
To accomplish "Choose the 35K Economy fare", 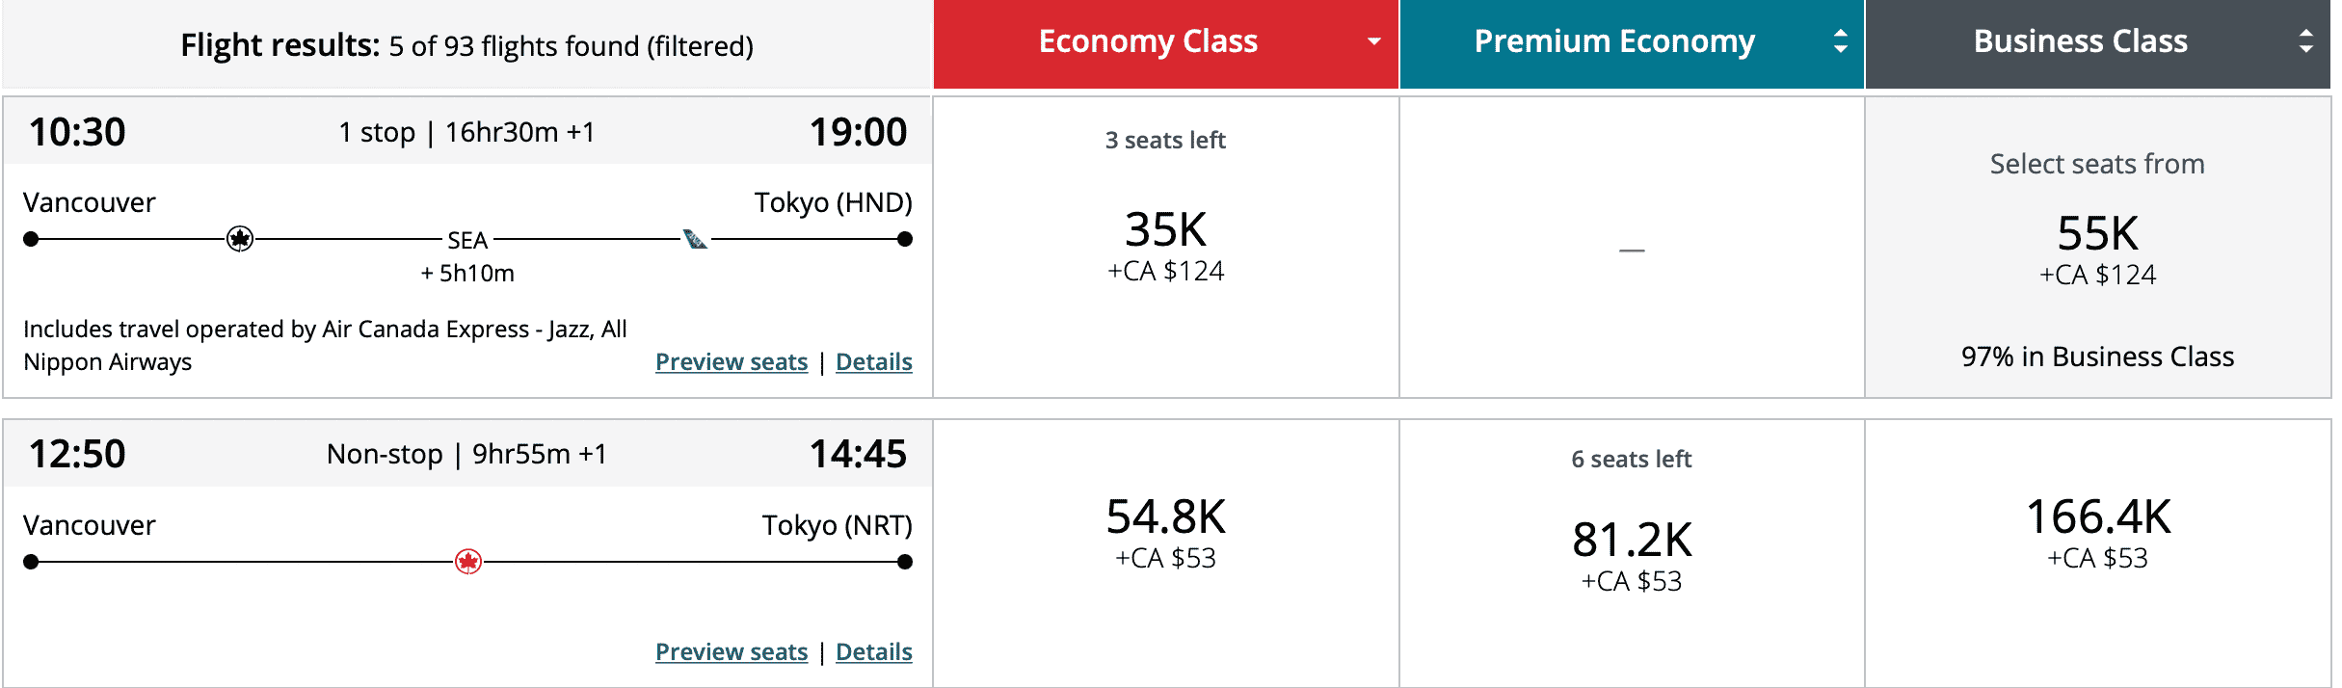I will 1165,231.
